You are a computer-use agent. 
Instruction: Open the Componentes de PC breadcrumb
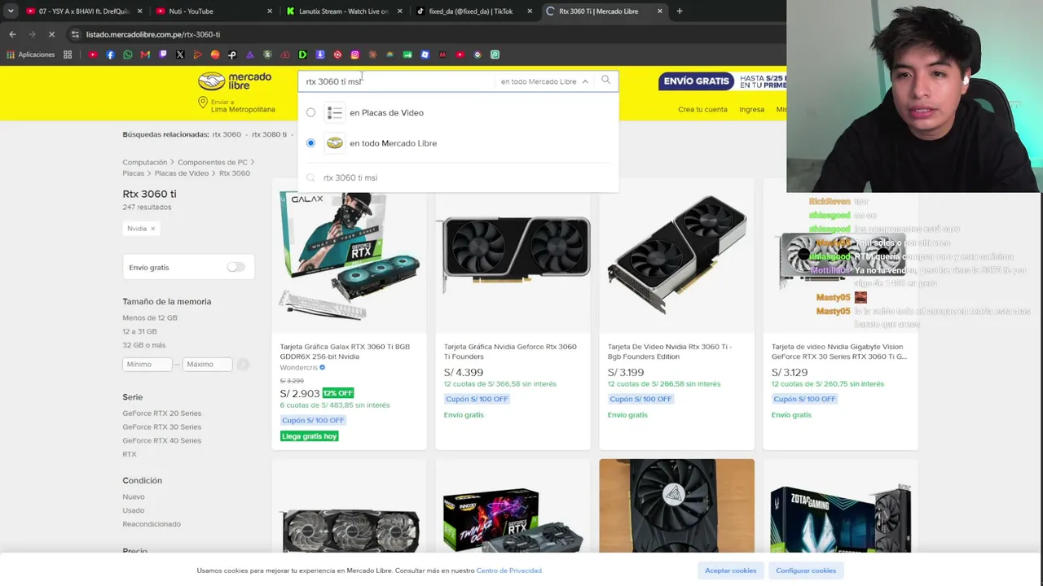click(x=213, y=162)
